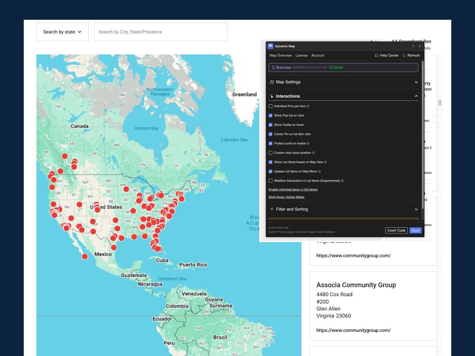Open the Legacy footer link
This screenshot has height=356, width=475.
[x=291, y=232]
